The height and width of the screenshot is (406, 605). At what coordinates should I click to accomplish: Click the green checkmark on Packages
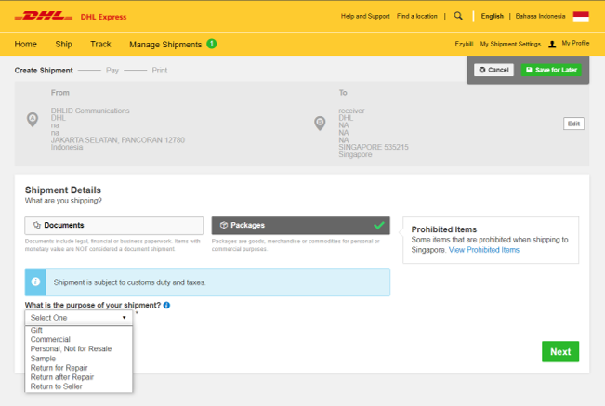pos(379,225)
